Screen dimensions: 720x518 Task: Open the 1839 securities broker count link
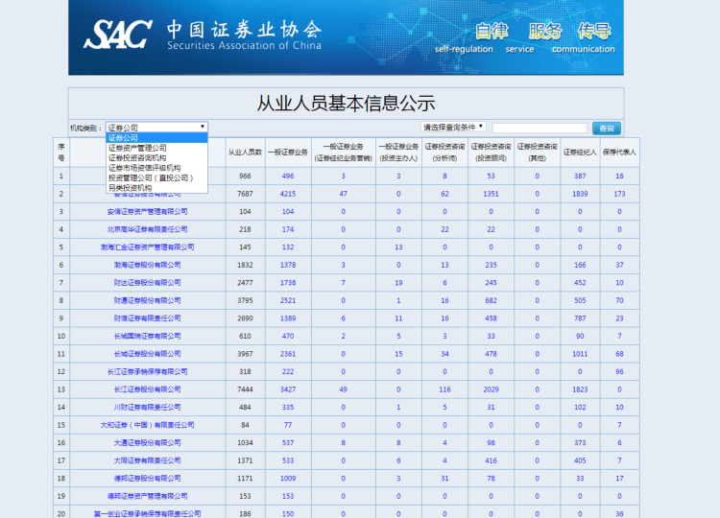[580, 194]
